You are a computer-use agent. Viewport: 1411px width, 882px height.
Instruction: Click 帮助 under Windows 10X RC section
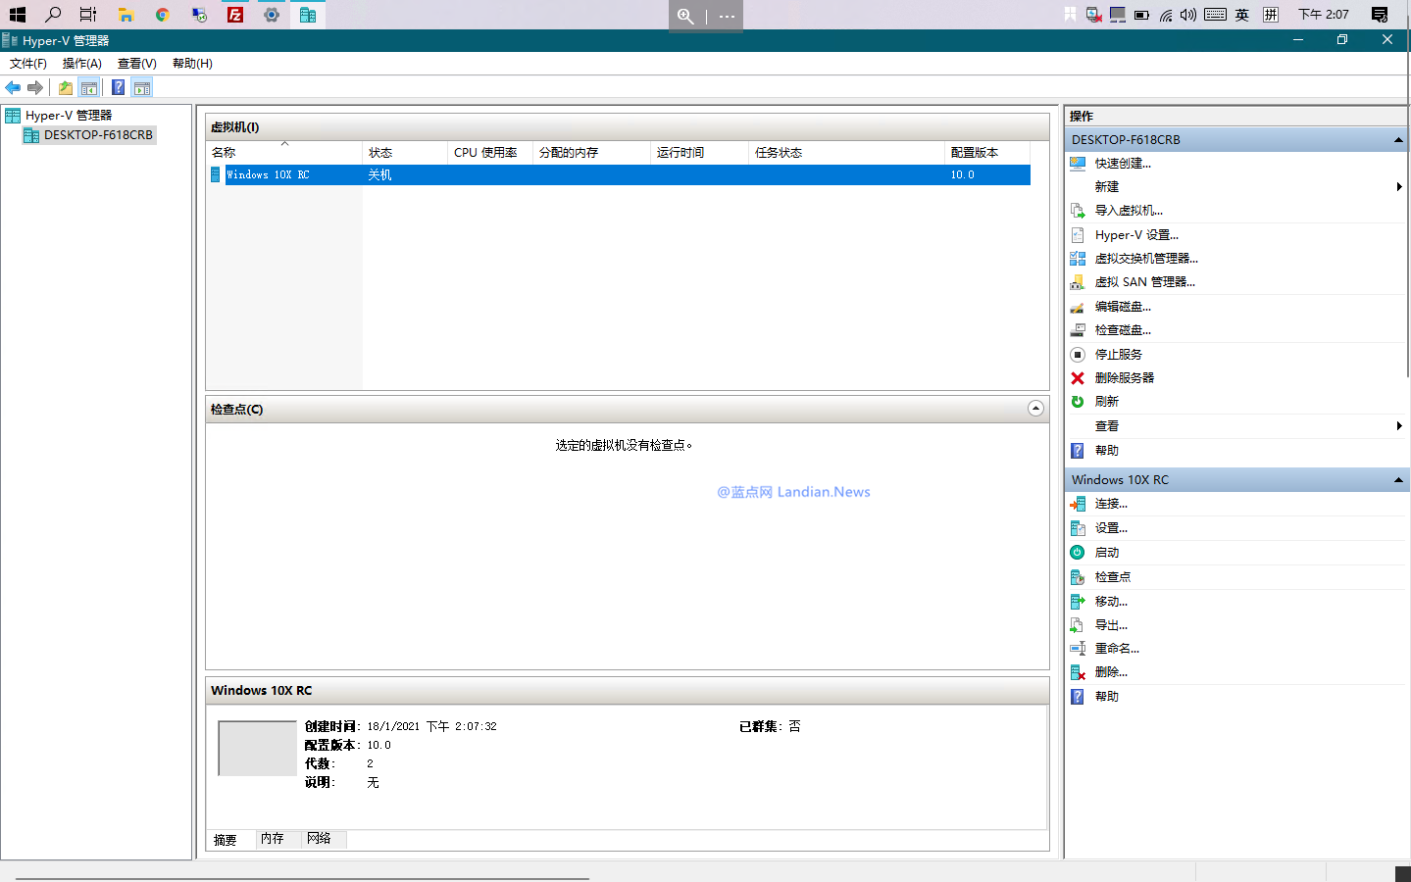coord(1106,697)
